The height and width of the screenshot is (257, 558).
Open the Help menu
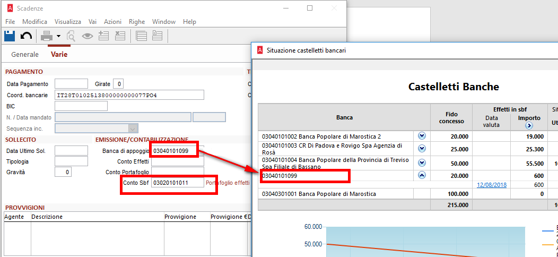[189, 22]
